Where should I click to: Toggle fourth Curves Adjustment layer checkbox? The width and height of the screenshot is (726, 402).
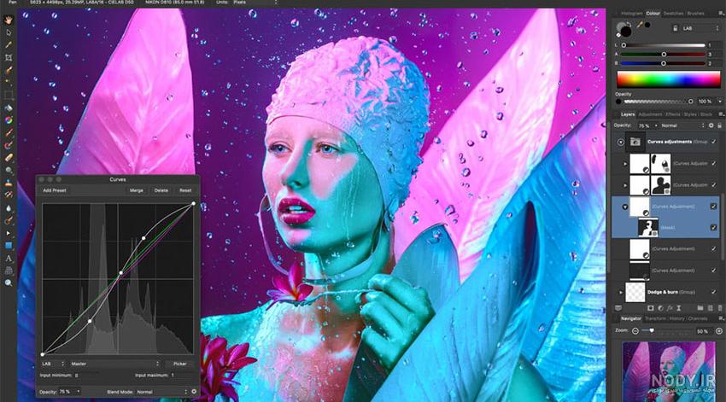(713, 249)
